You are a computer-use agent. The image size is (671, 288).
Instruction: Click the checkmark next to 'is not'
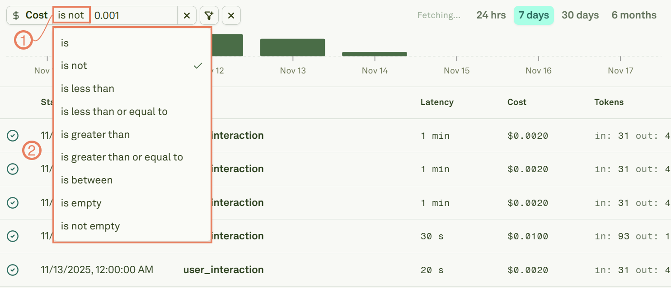[x=198, y=65]
